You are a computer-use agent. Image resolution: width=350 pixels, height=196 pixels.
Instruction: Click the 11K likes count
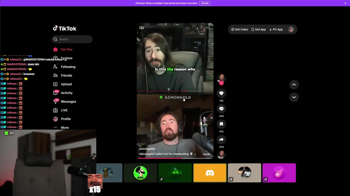pos(221,101)
